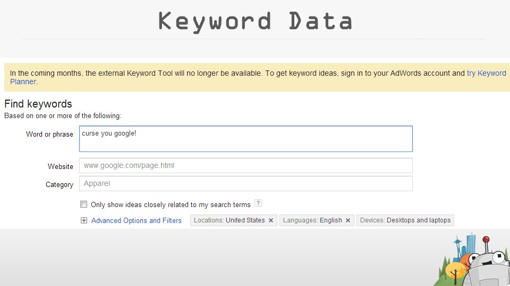Expand Advanced Options plus icon
510x286 pixels.
pyautogui.click(x=84, y=220)
